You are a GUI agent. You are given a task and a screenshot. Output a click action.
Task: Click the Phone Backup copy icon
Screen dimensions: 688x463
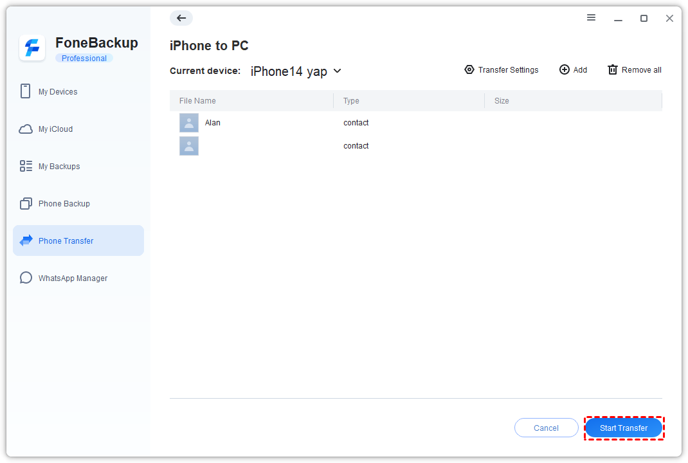point(26,203)
